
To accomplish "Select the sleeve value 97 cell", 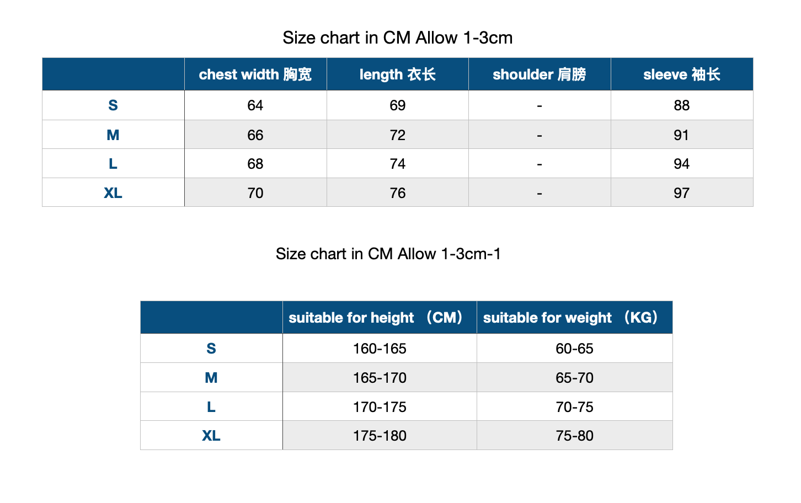I will click(x=682, y=192).
